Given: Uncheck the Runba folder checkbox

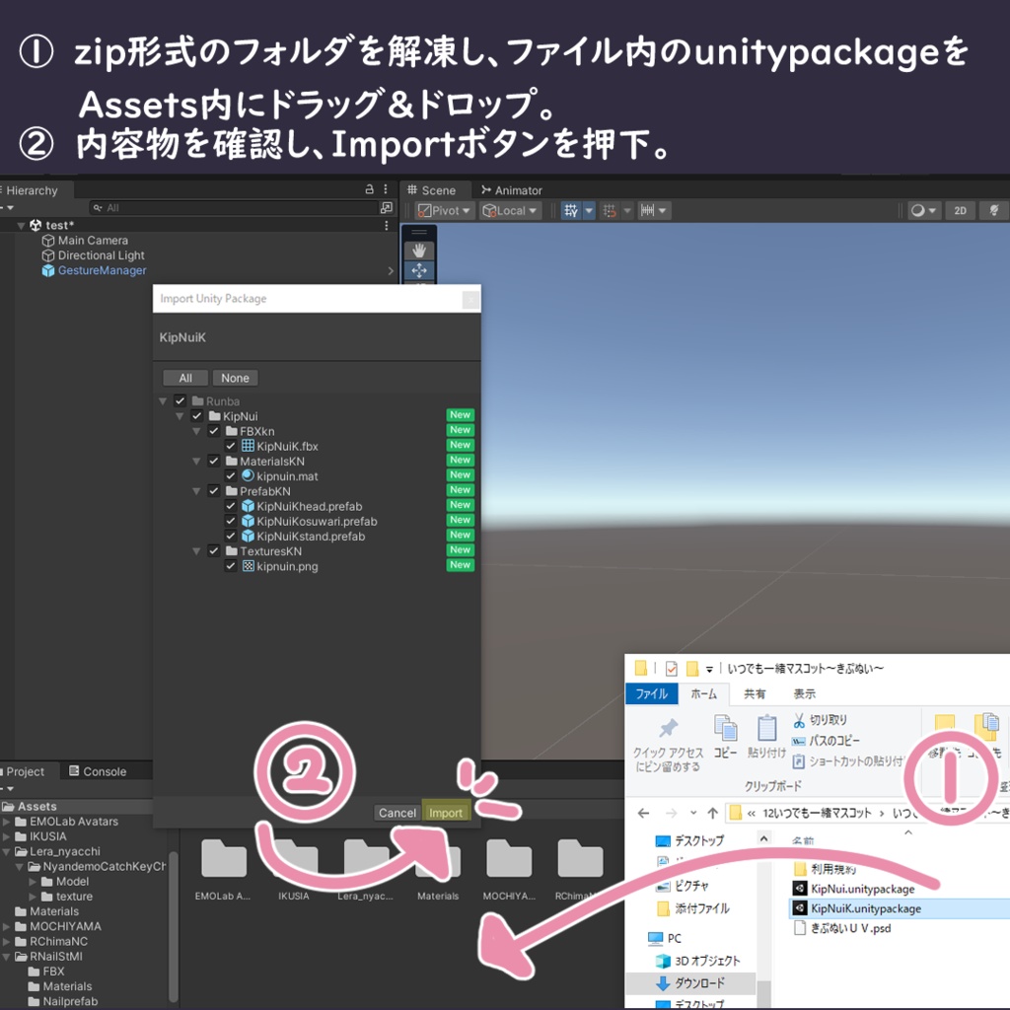Looking at the screenshot, I should pyautogui.click(x=180, y=400).
